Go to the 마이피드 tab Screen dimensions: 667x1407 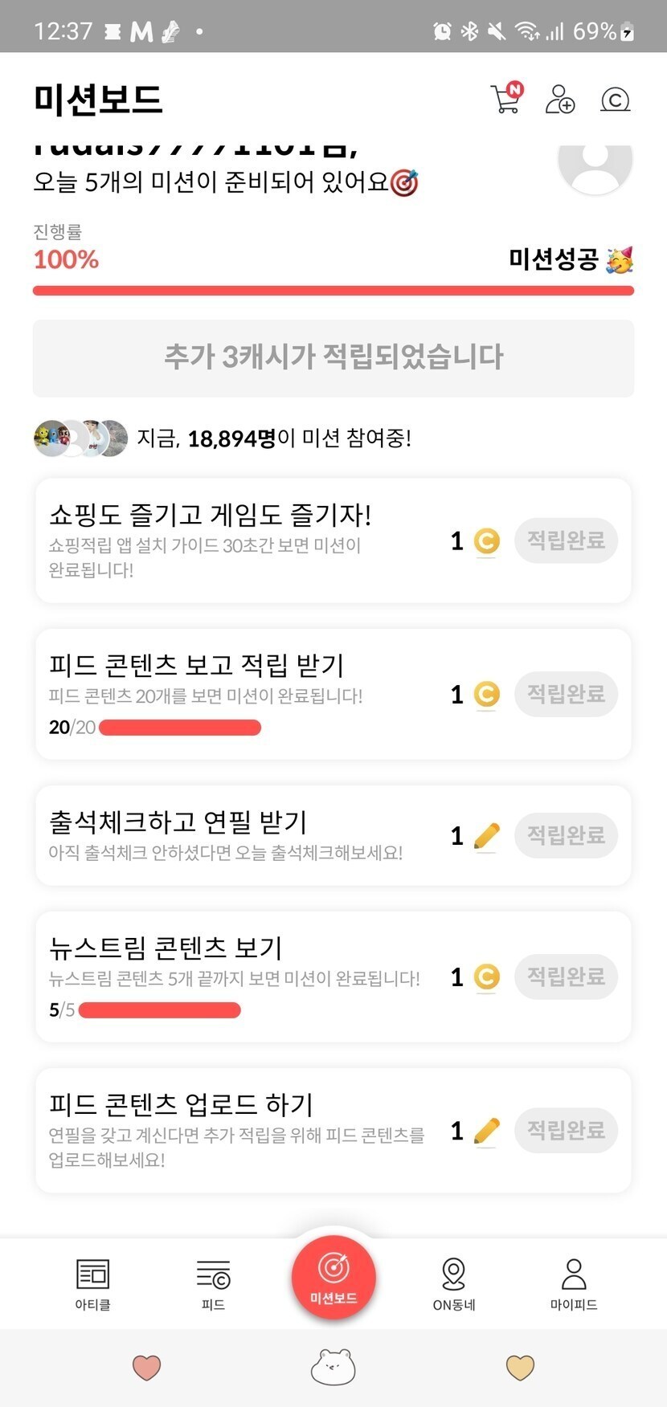click(x=574, y=1283)
